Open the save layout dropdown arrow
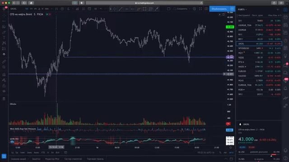The width and height of the screenshot is (289, 162). 190,9
